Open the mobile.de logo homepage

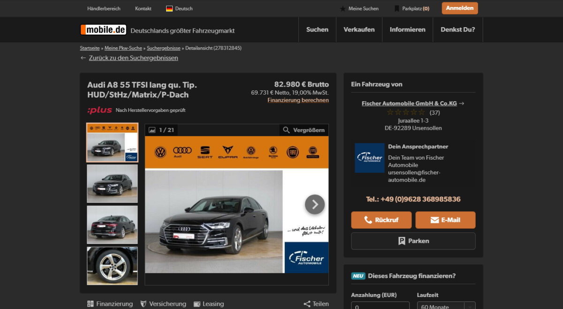pos(103,29)
